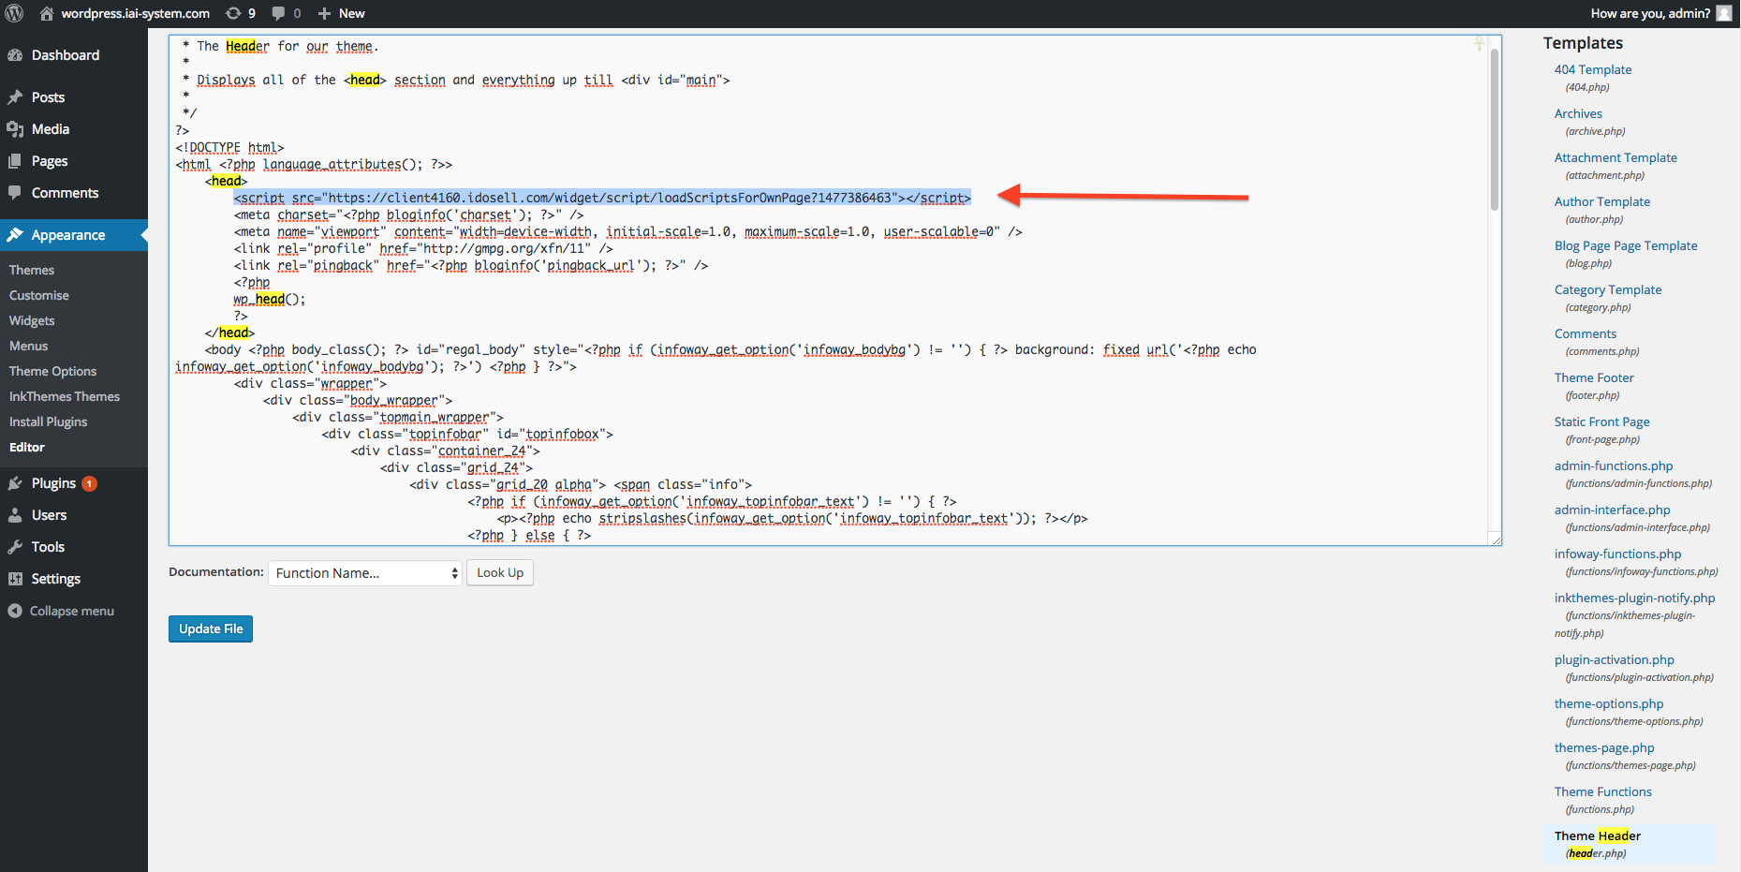
Task: Go to Menus submenu
Action: click(x=28, y=346)
